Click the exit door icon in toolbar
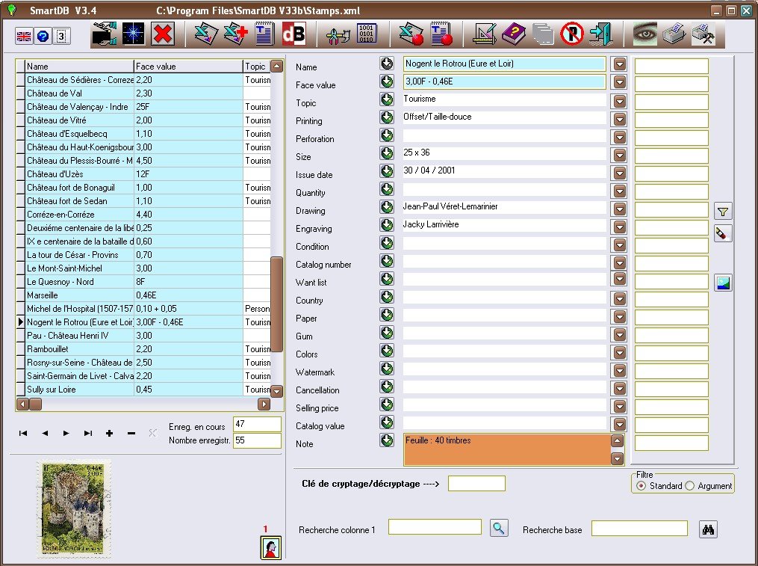The image size is (758, 566). (x=600, y=34)
